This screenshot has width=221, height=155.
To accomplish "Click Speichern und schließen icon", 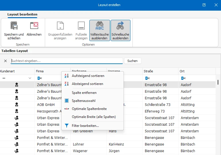I will coord(14,26).
